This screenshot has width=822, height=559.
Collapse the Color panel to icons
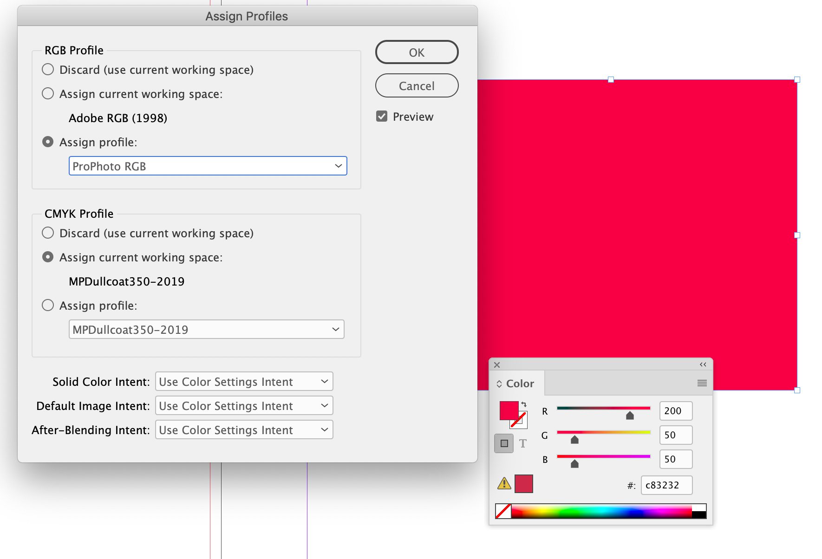pyautogui.click(x=701, y=364)
